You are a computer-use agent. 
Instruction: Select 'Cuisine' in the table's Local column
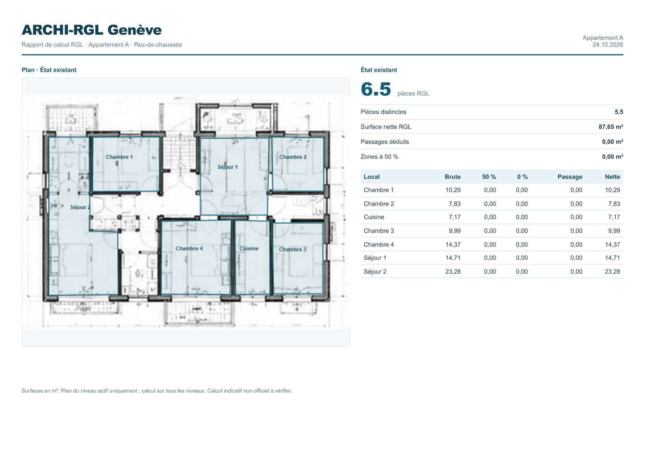tap(374, 217)
